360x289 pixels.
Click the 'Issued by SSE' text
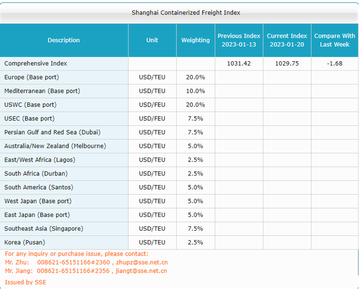click(25, 282)
